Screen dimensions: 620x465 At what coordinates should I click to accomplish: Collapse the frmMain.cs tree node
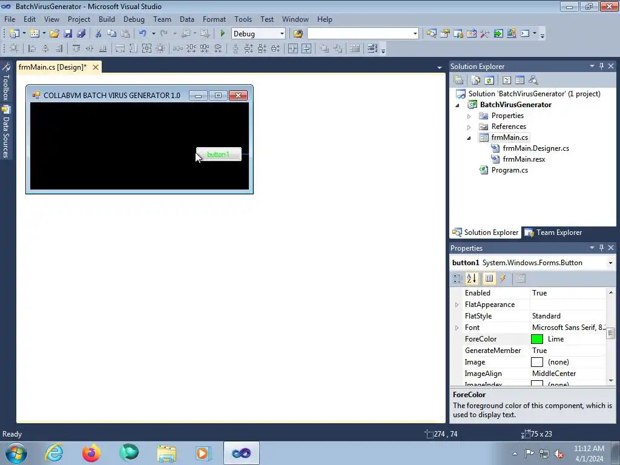(x=469, y=138)
